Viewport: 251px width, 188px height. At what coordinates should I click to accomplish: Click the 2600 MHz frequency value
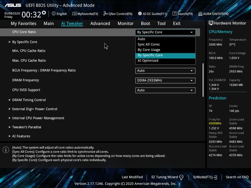click(215, 45)
